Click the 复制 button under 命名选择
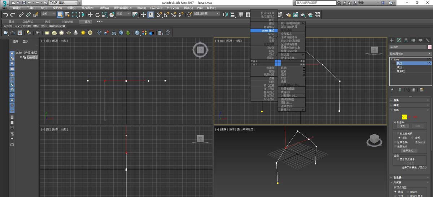 (403, 126)
